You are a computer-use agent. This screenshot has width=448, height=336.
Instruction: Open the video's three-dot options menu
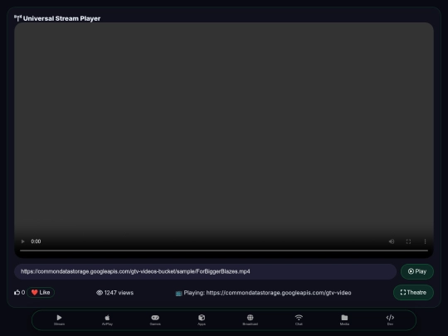[x=425, y=241]
